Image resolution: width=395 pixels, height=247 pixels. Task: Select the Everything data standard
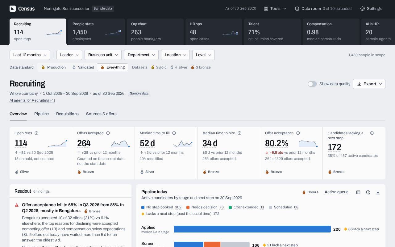point(112,67)
